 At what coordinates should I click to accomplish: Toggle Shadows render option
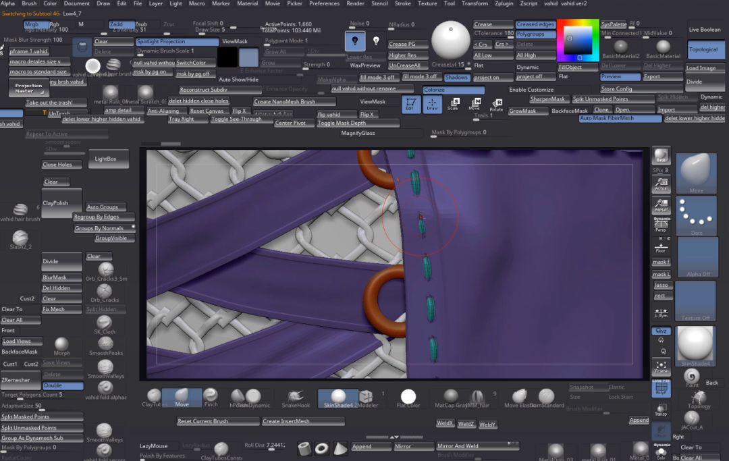pos(456,77)
